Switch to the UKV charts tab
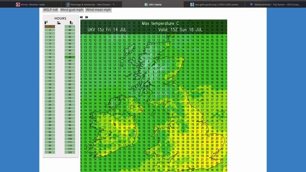 pos(153,4)
